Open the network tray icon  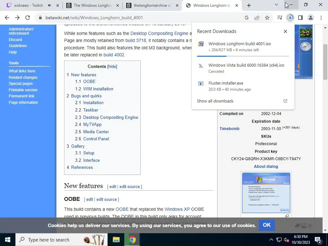point(279,240)
